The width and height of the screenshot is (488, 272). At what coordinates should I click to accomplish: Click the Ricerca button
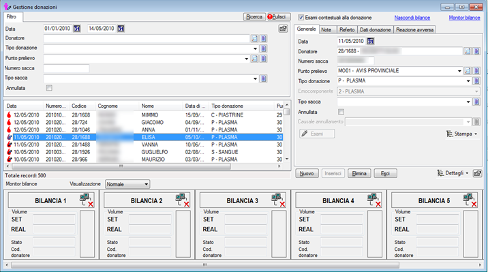(x=254, y=17)
